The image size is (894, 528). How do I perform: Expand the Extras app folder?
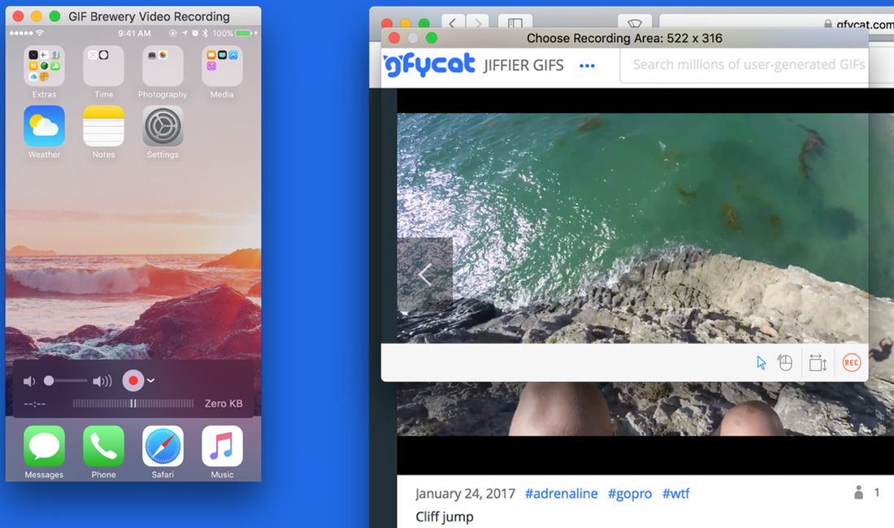(x=44, y=67)
